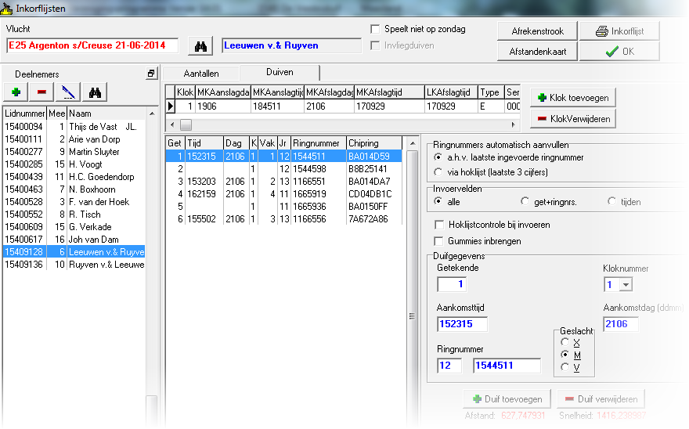The height and width of the screenshot is (429, 689).
Task: Click up arrow of Deelnemers list scrollbar
Action: click(x=152, y=114)
